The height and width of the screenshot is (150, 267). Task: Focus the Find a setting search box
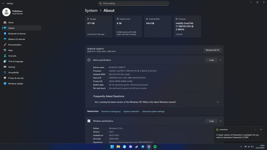click(133, 3)
